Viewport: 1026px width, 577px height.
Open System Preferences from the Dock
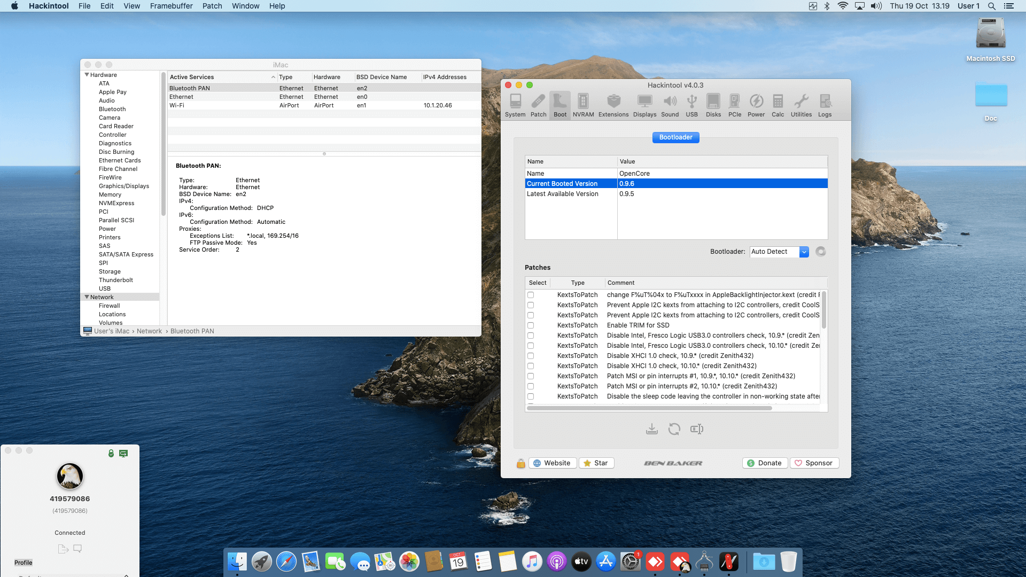click(631, 562)
